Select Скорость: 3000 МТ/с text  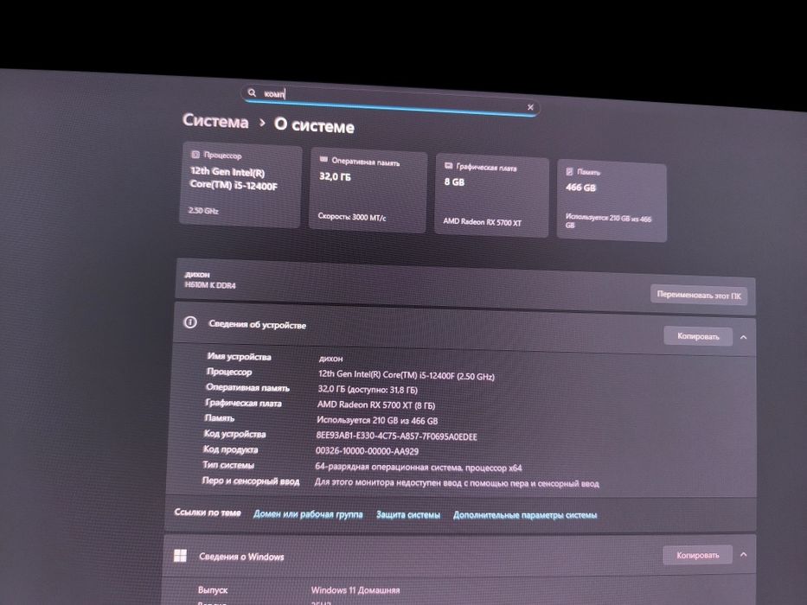(x=351, y=217)
